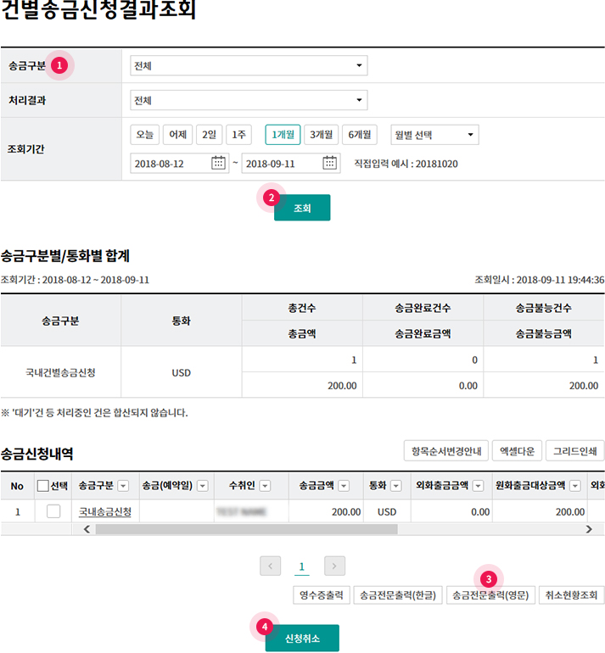Open the 송금구분 column filter arrow

pyautogui.click(x=123, y=486)
